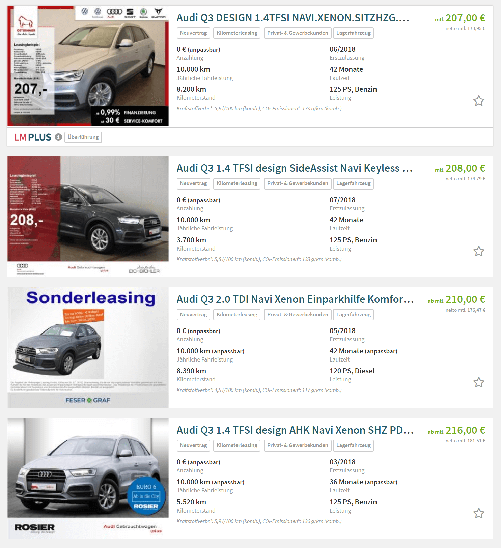
Task: Click Lagerfahrzeug tag on 207,00 € listing
Action: (353, 33)
